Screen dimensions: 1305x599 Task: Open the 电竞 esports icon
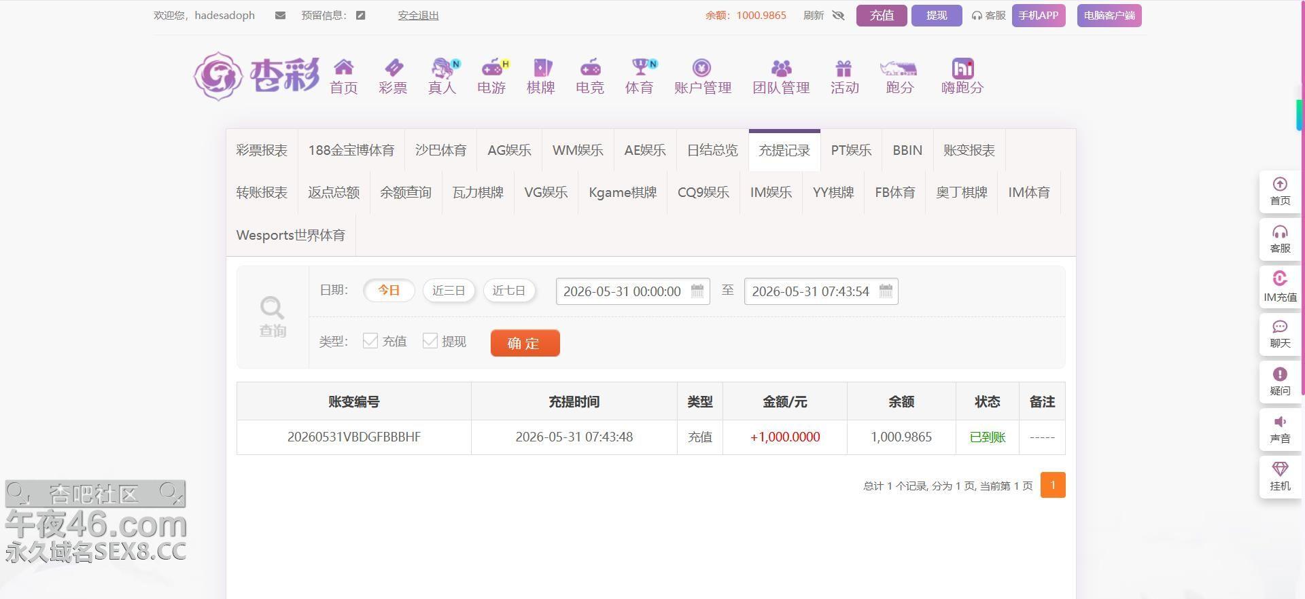coord(590,67)
